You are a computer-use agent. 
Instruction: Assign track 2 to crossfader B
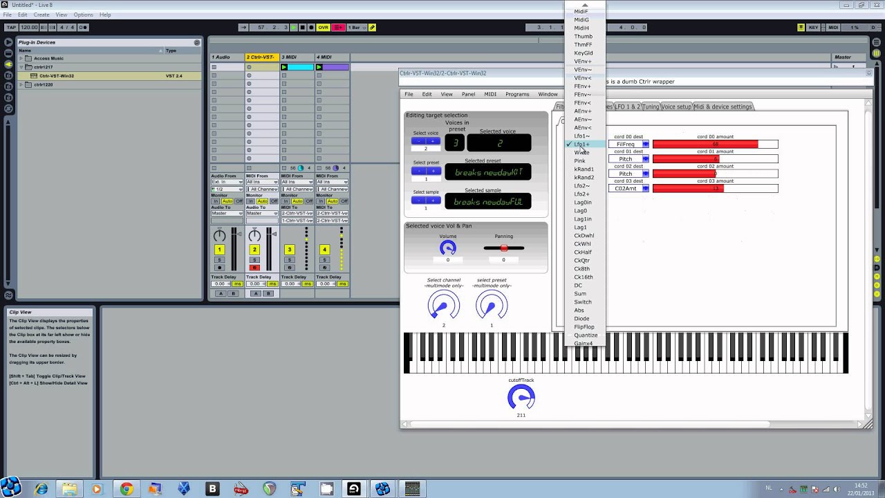[268, 294]
